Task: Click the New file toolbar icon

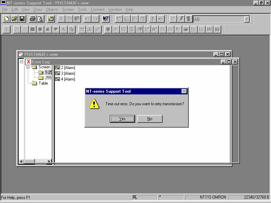Action: [x=6, y=19]
